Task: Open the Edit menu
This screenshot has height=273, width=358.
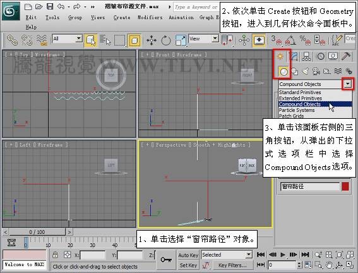Action: tap(31, 17)
